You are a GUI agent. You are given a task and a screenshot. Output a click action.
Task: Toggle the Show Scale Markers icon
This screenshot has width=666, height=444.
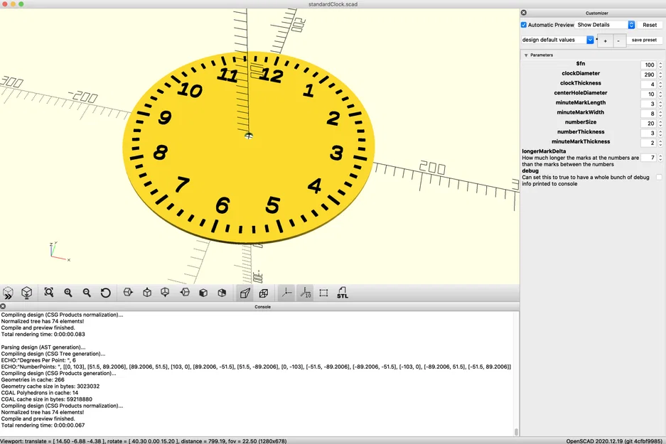point(305,293)
